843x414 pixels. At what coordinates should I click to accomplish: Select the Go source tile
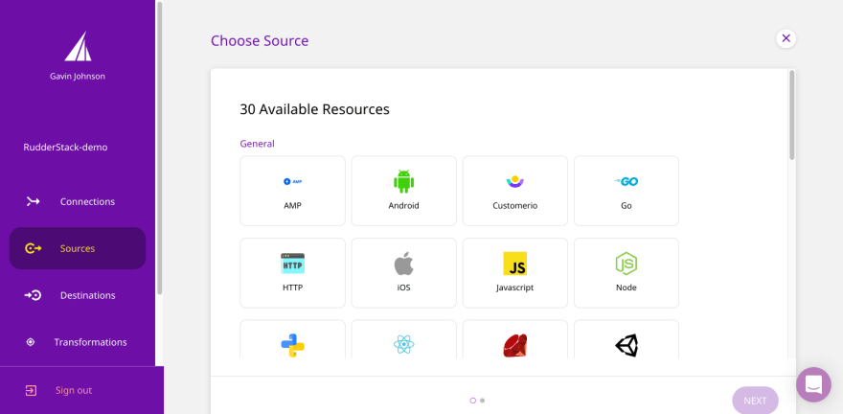click(x=626, y=191)
